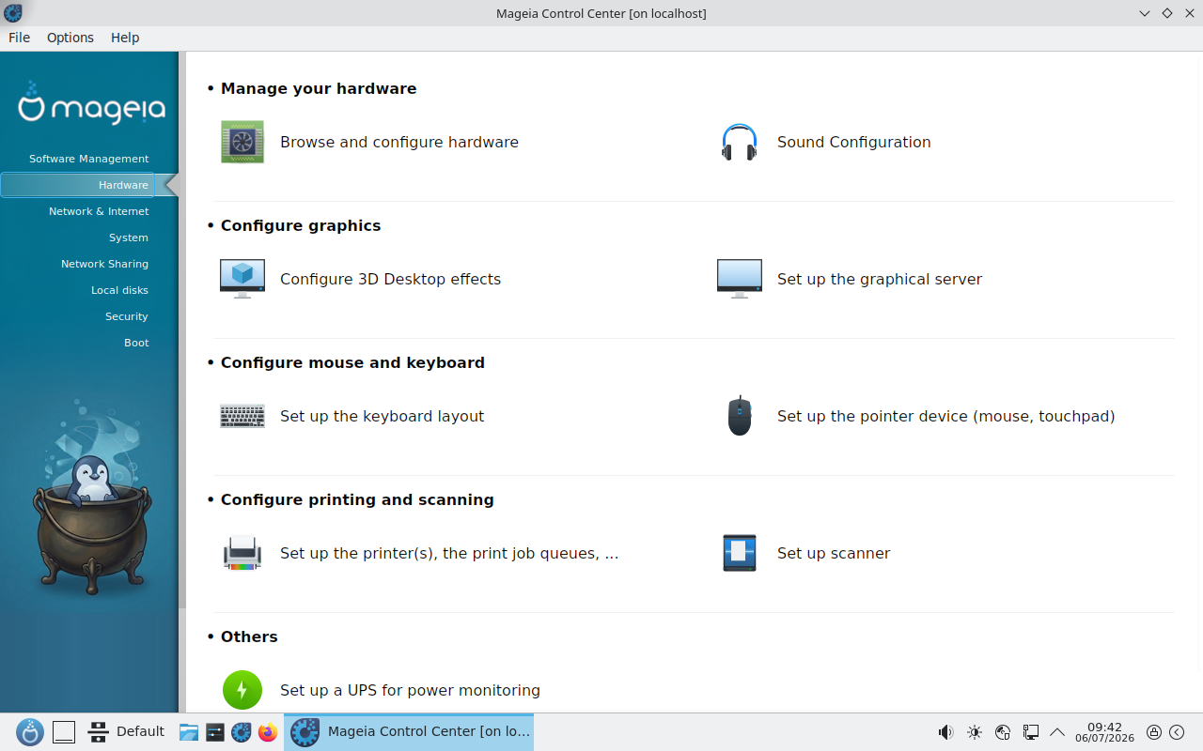Click the pointer device mouse icon

tap(740, 416)
